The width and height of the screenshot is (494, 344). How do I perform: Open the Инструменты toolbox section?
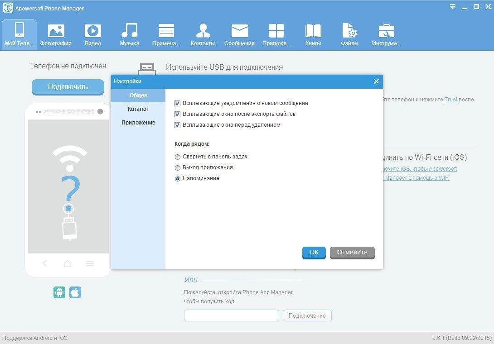[386, 34]
